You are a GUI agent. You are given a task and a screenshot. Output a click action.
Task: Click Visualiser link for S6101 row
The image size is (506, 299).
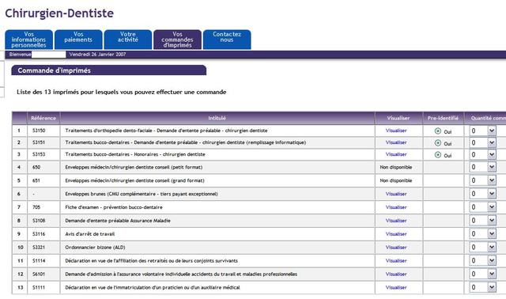tap(396, 274)
